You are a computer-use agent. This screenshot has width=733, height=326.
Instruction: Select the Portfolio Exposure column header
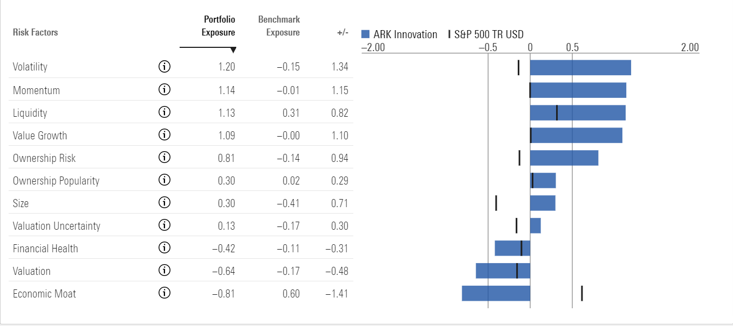[218, 26]
